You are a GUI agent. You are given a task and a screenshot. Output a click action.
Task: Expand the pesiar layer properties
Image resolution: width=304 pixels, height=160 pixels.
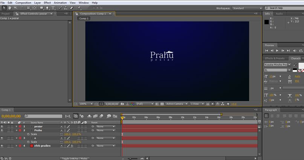pyautogui.click(x=17, y=126)
